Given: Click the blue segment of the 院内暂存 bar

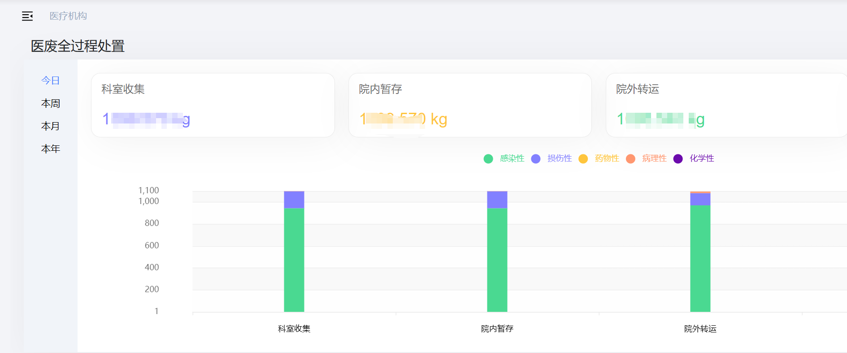Looking at the screenshot, I should 497,200.
